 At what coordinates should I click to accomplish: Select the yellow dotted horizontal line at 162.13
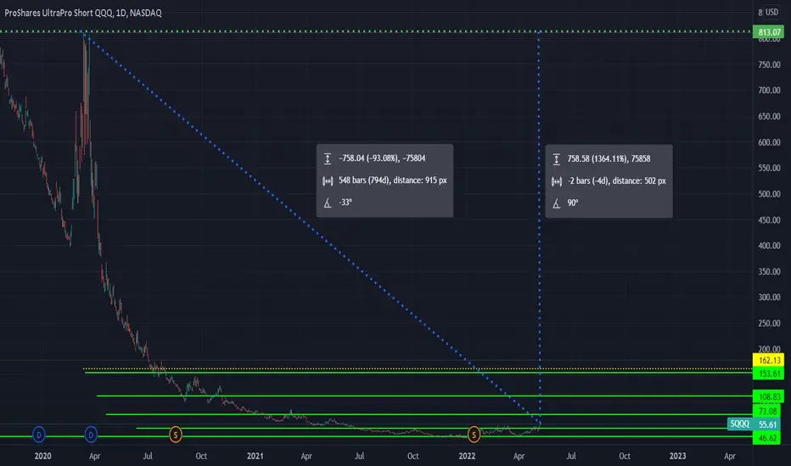point(418,369)
